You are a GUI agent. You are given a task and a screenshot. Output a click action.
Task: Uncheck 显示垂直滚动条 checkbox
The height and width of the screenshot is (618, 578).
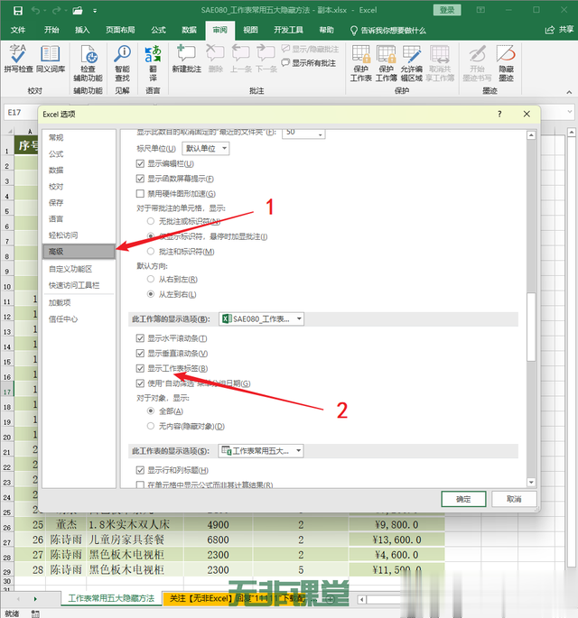coord(140,353)
